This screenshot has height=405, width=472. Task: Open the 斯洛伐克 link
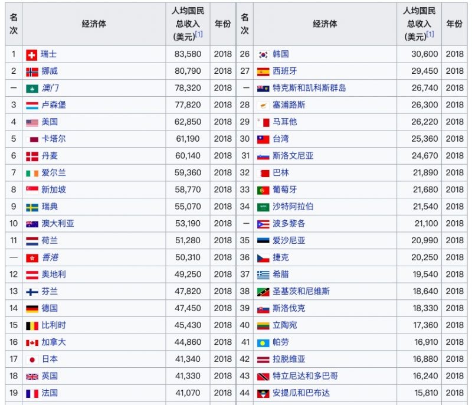click(289, 308)
